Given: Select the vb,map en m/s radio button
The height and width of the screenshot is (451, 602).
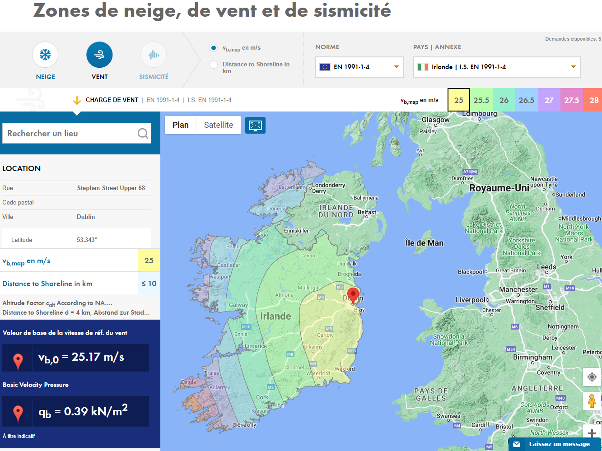Looking at the screenshot, I should 213,47.
